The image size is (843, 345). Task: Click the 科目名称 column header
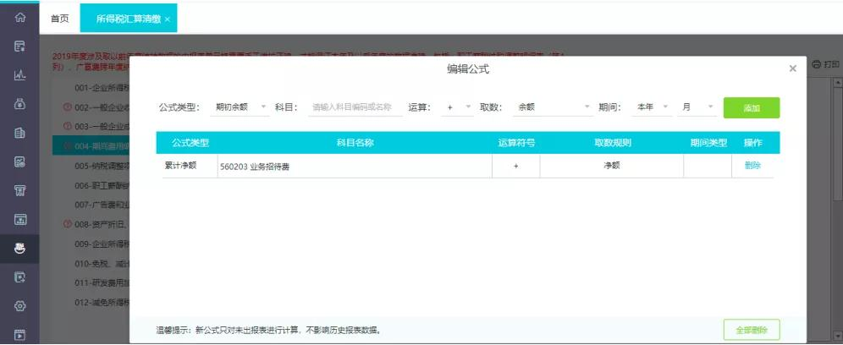[355, 143]
